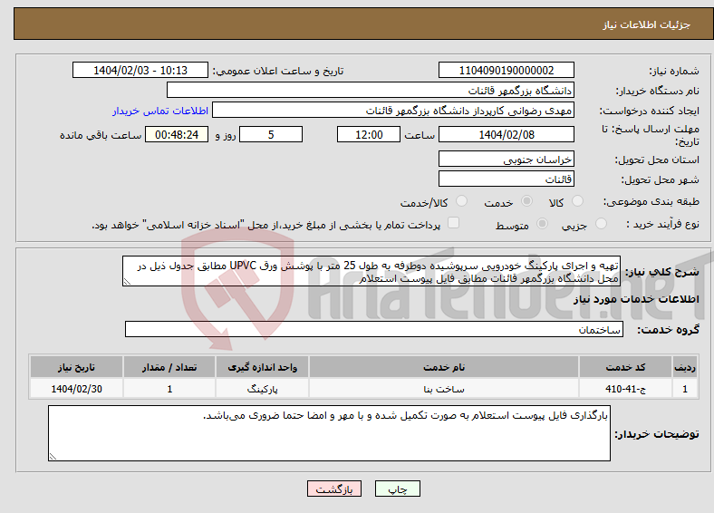
Task: Open the اطلاعات تماس خریدار link
Action: (x=160, y=111)
